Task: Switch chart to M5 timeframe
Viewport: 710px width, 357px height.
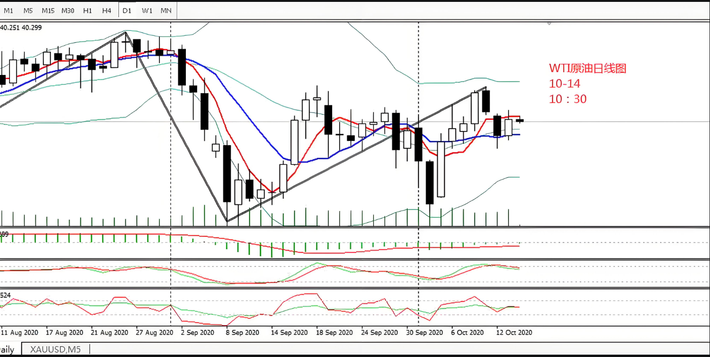Action: [x=28, y=10]
